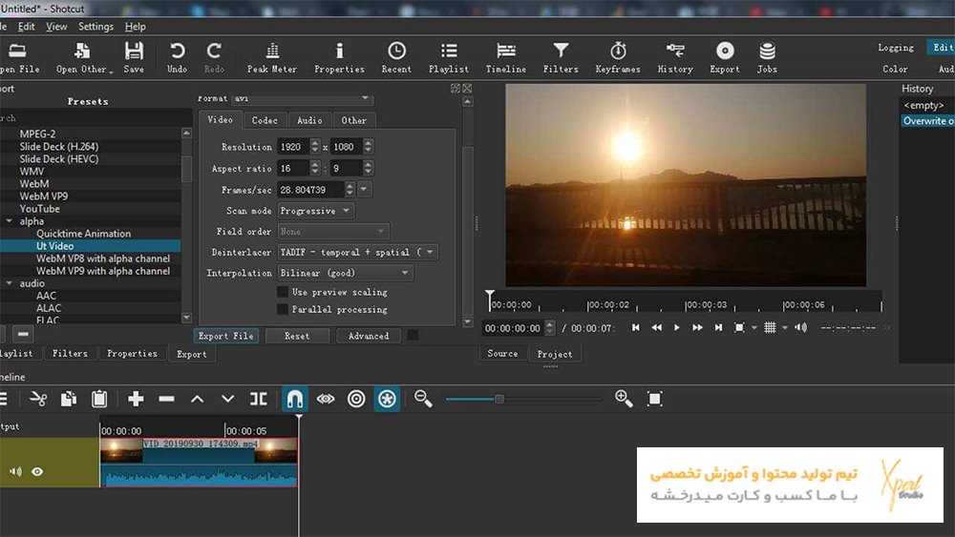Viewport: 955px width, 537px height.
Task: Open the Jobs panel
Action: pyautogui.click(x=767, y=58)
